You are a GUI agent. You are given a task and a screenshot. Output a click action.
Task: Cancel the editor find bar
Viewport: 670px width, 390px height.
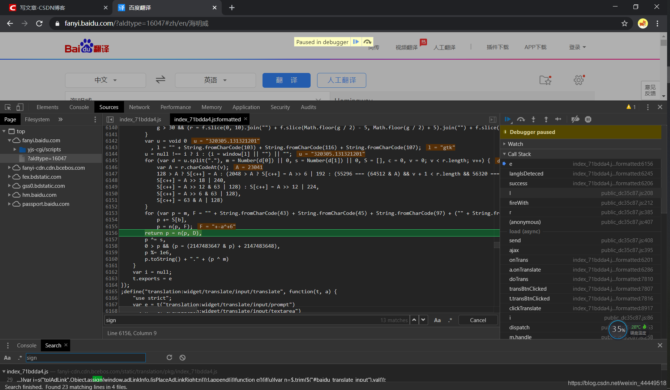pyautogui.click(x=478, y=320)
